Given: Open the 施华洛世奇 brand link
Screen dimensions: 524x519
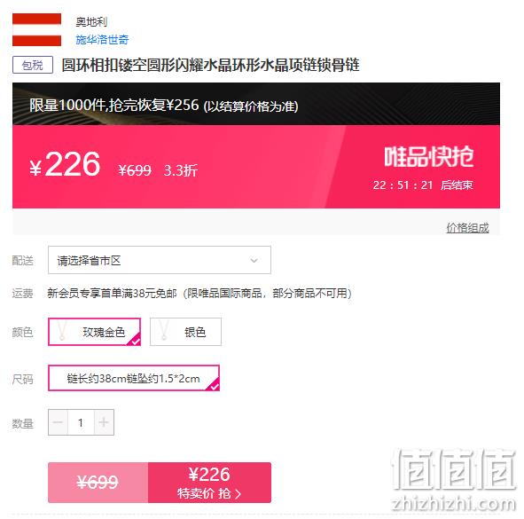Looking at the screenshot, I should point(102,40).
